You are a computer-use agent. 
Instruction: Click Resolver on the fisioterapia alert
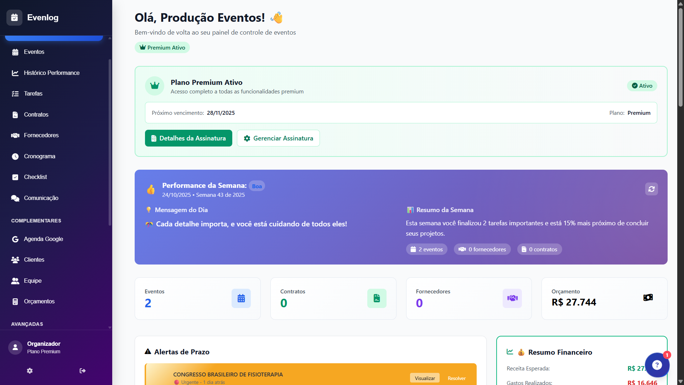coord(456,378)
